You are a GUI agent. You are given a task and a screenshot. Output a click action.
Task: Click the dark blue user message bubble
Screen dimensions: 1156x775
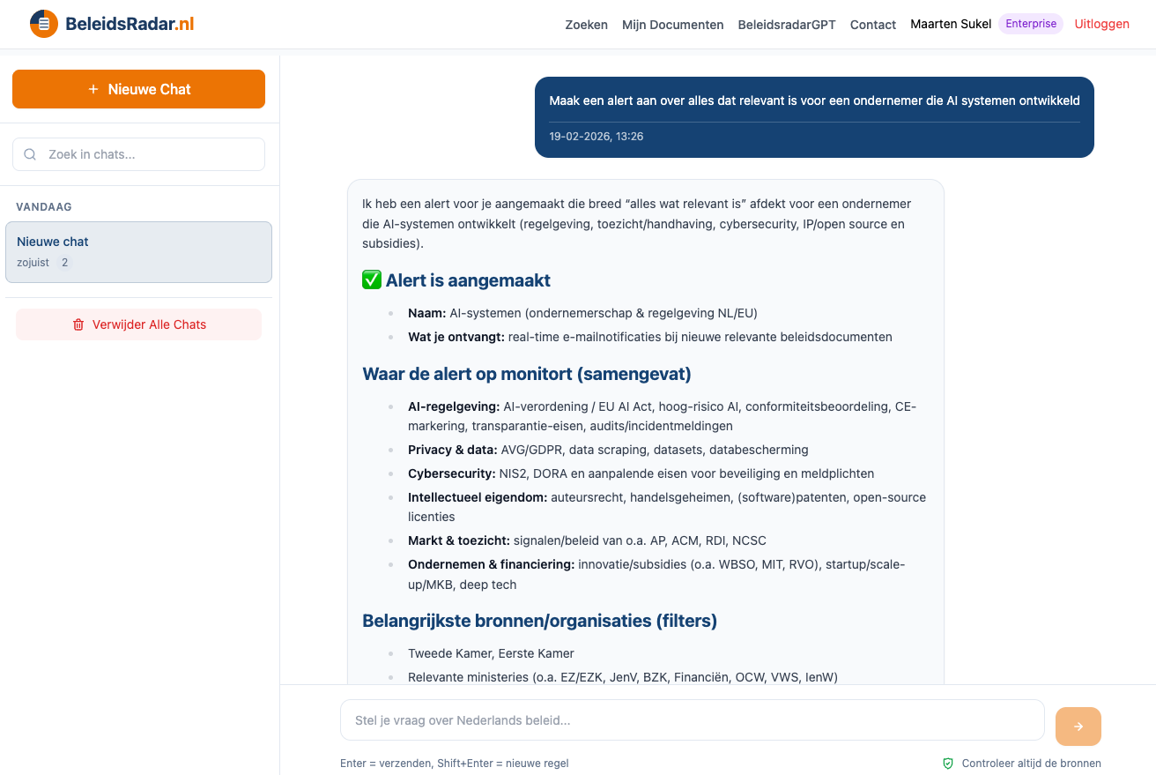[x=813, y=117]
